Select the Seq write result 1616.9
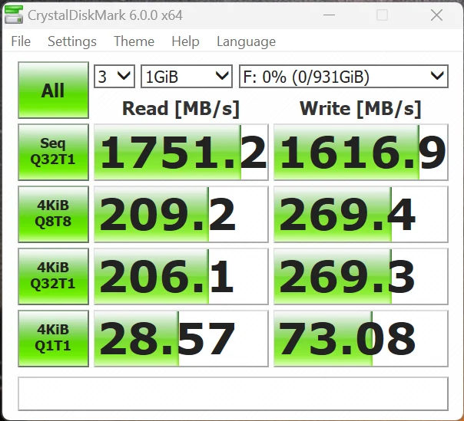 [360, 153]
